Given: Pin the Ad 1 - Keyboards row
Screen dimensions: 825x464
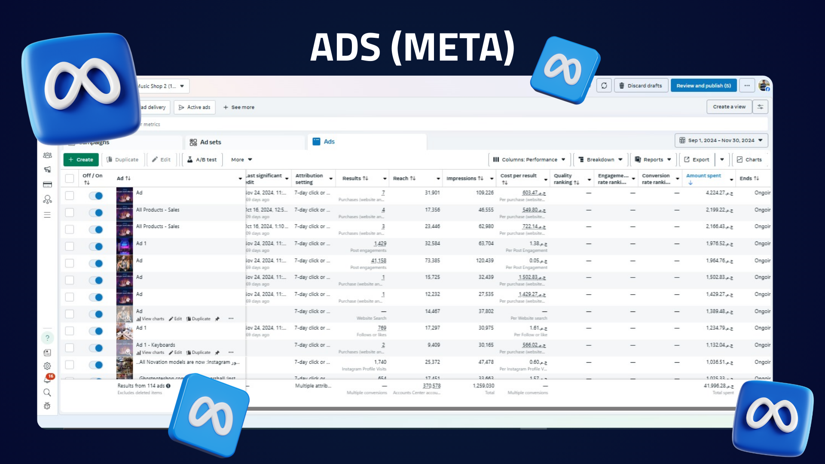Looking at the screenshot, I should click(217, 353).
